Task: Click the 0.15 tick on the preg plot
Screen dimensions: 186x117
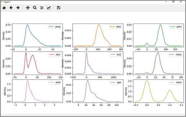Action: pyautogui.click(x=8, y=25)
